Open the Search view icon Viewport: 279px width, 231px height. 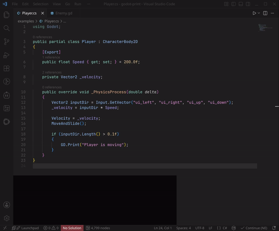tap(7, 28)
